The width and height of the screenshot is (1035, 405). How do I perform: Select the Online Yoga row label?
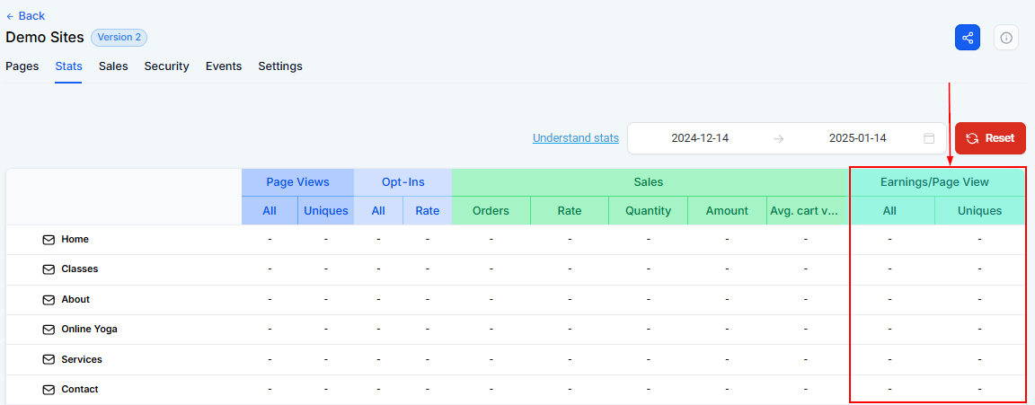pos(89,330)
